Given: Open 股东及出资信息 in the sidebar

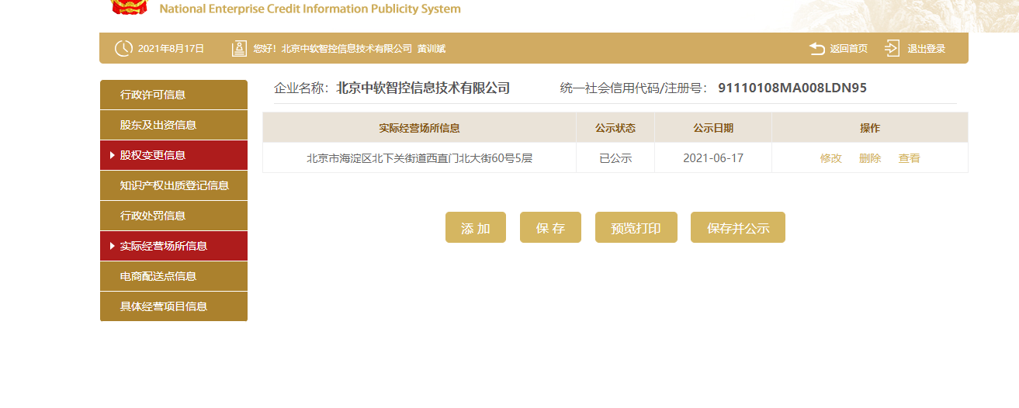Looking at the screenshot, I should click(x=174, y=125).
